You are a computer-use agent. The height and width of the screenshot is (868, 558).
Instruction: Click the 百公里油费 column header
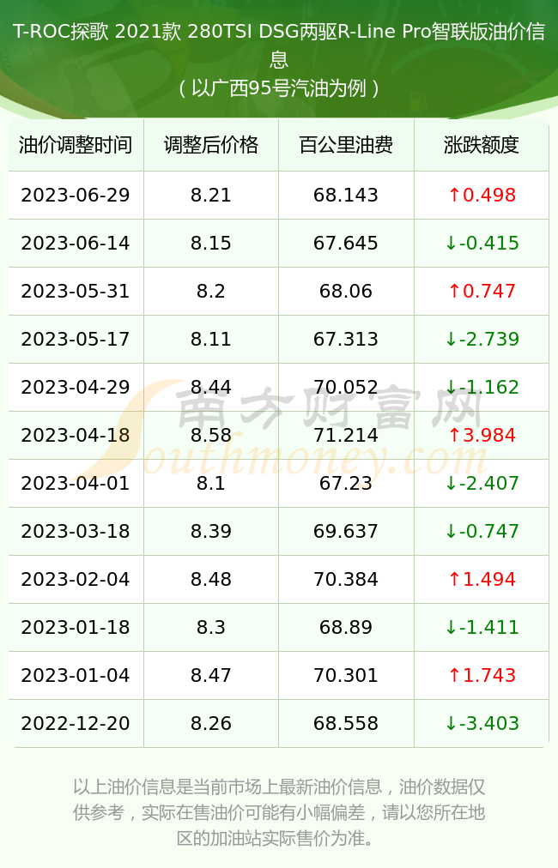point(346,145)
